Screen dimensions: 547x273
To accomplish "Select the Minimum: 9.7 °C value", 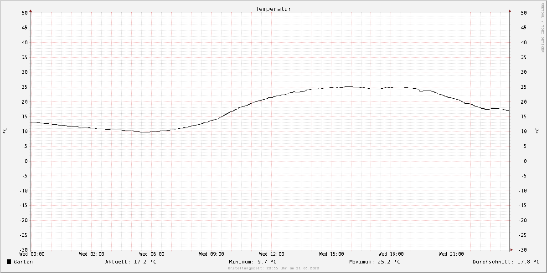I will tap(253, 262).
